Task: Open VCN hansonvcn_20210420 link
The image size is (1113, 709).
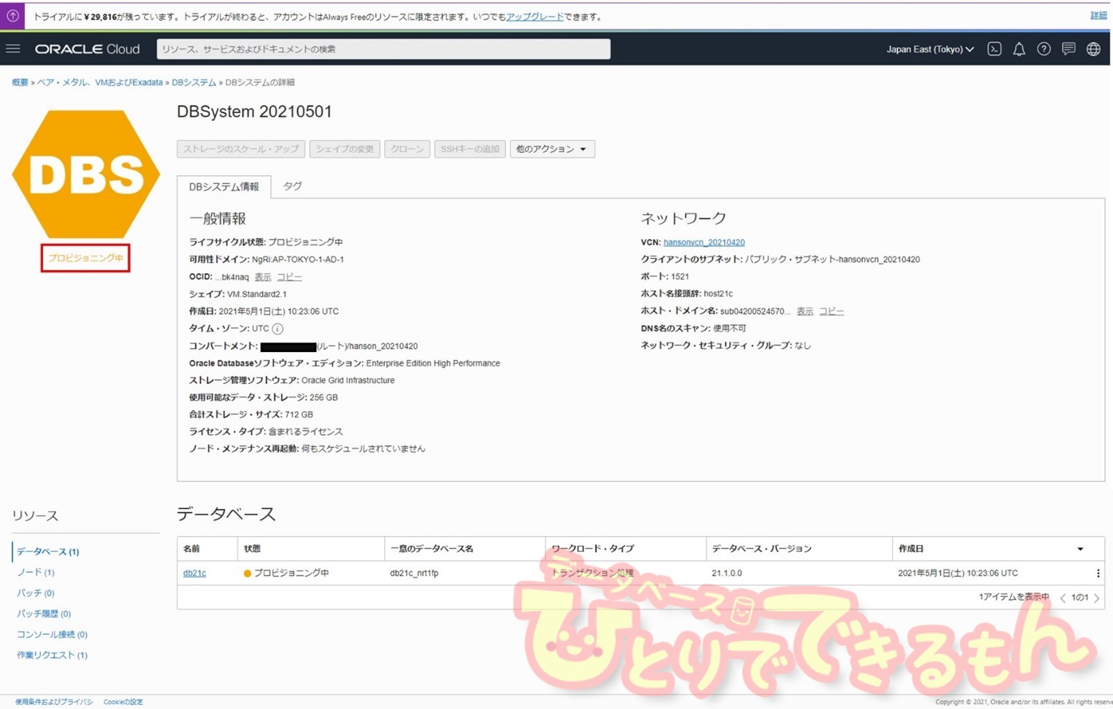Action: 704,242
